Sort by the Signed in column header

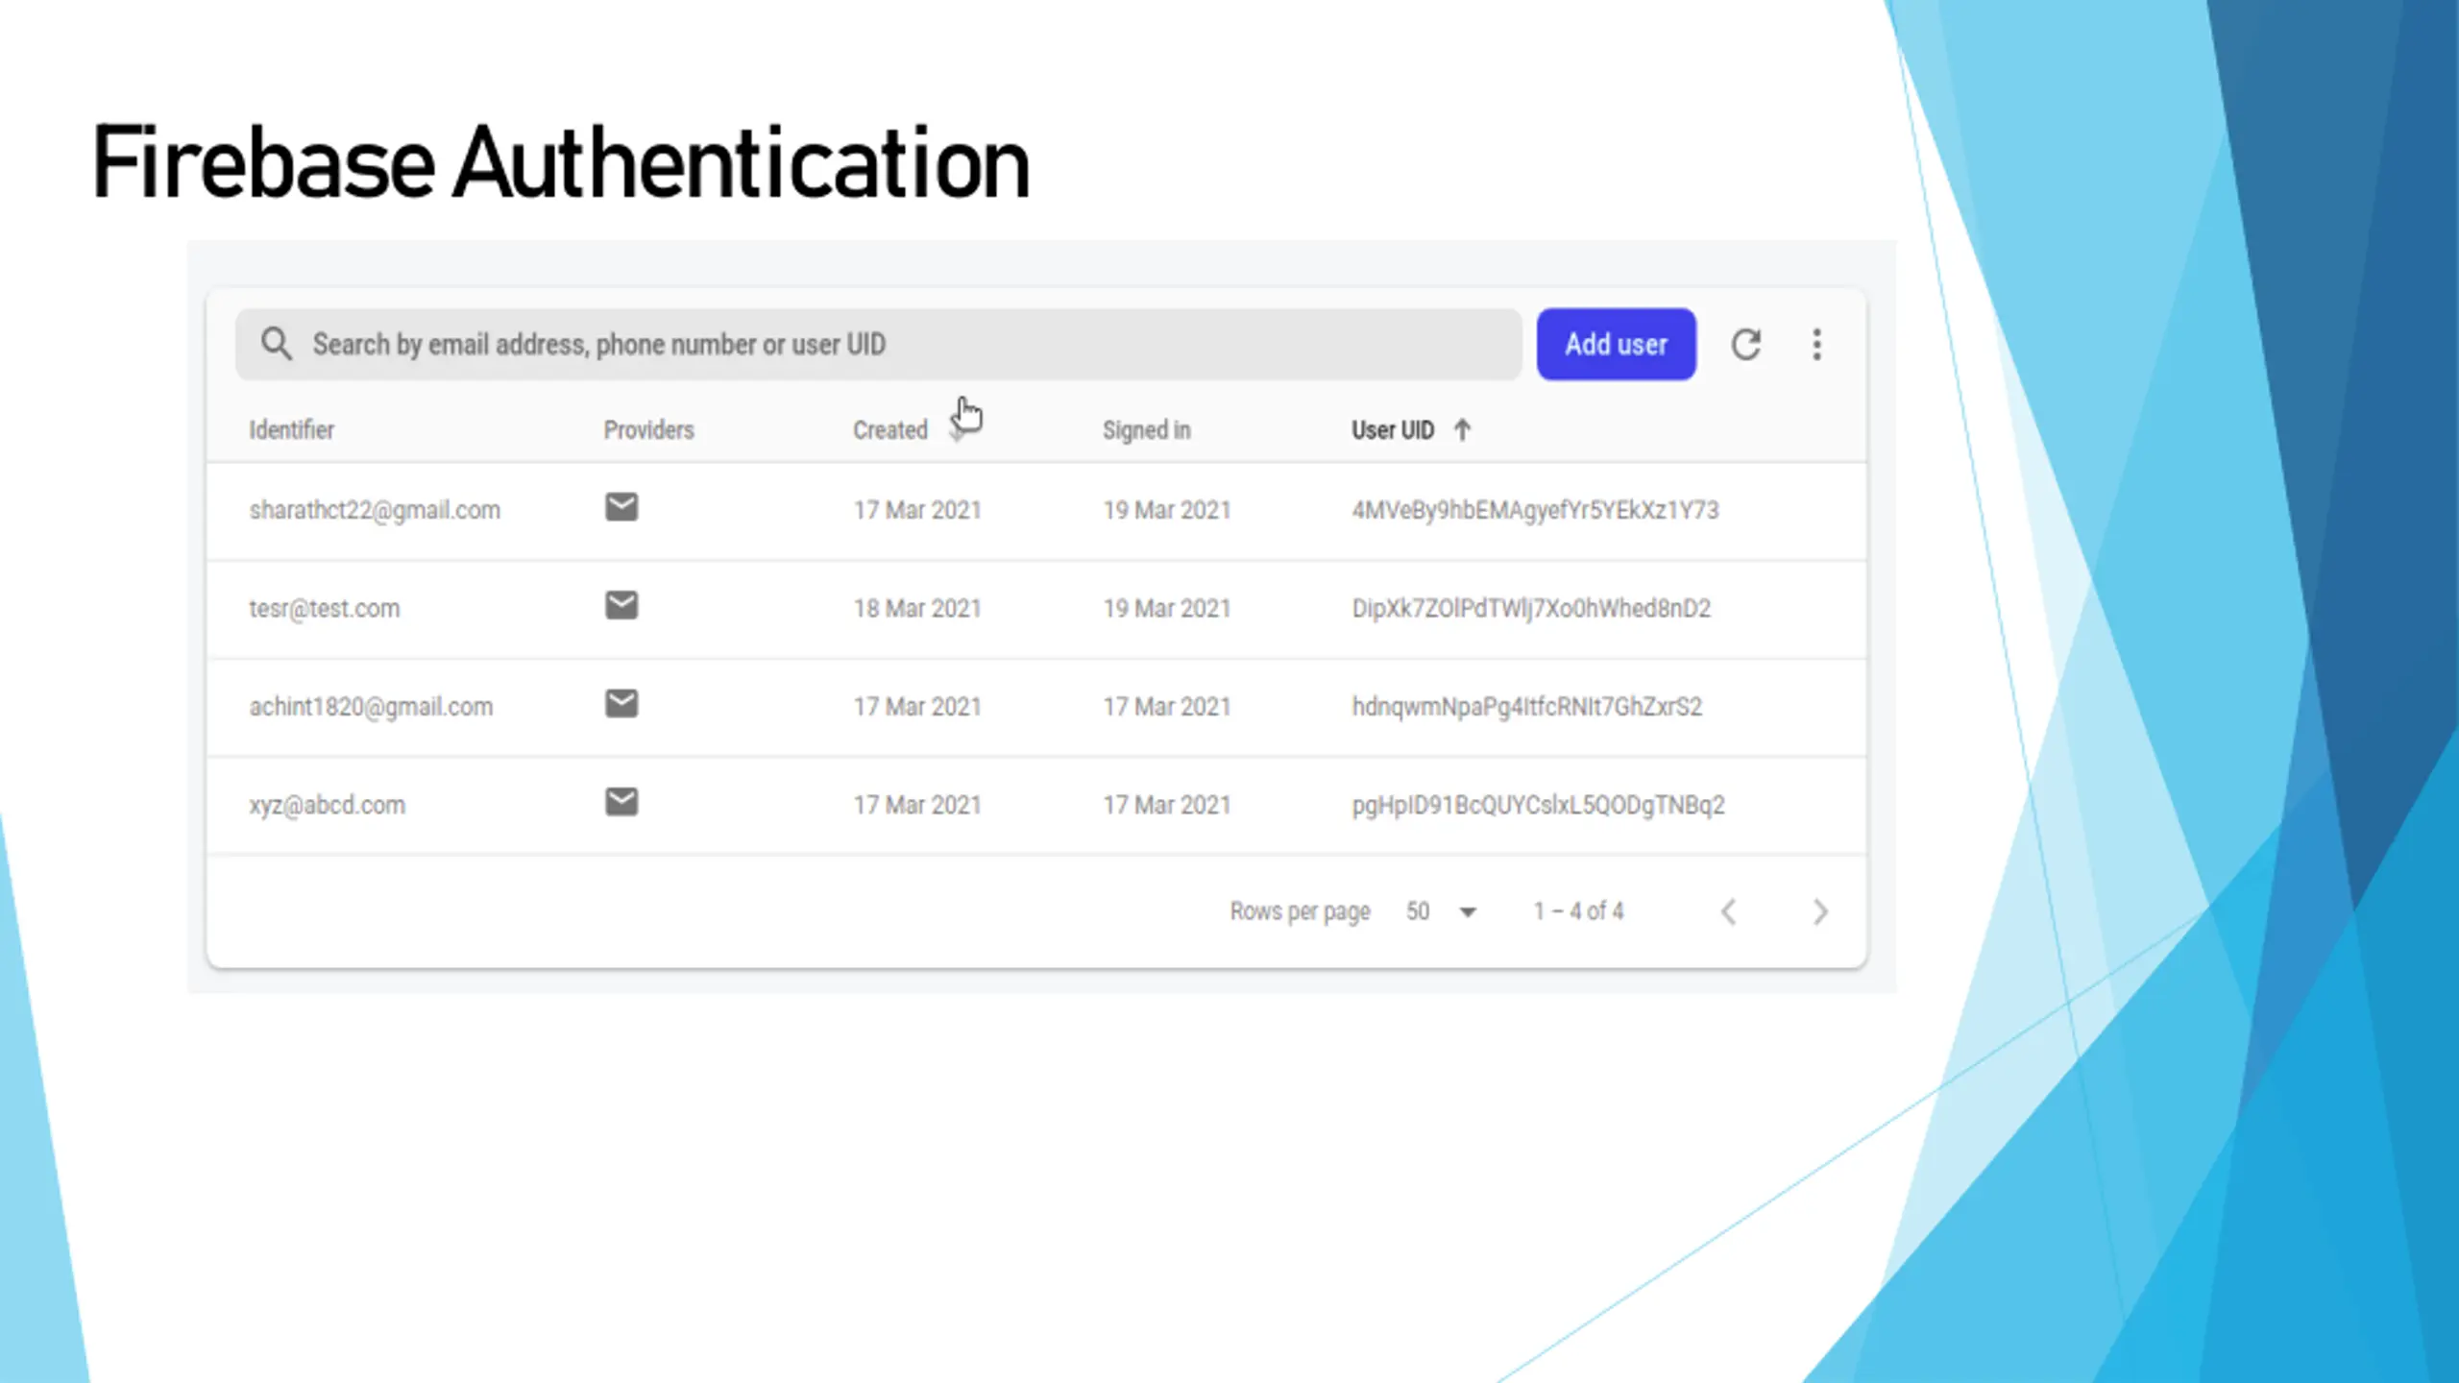point(1146,430)
